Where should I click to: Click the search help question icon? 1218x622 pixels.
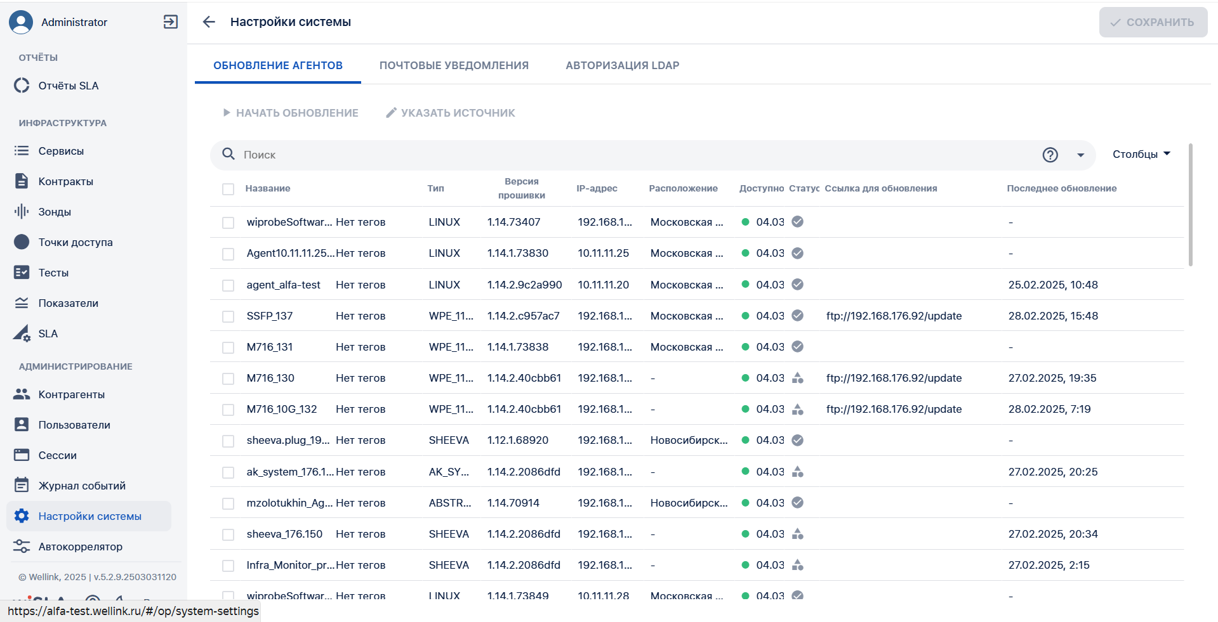pos(1050,155)
